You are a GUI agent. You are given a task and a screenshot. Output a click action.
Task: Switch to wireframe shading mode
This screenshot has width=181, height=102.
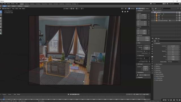pos(139,8)
